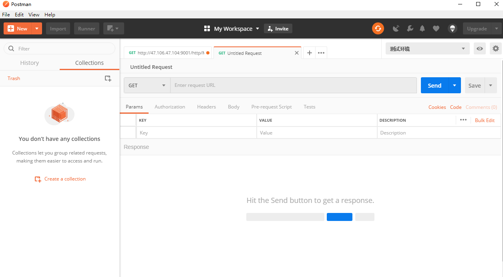This screenshot has width=503, height=277.
Task: Click the Invite button
Action: click(x=278, y=28)
